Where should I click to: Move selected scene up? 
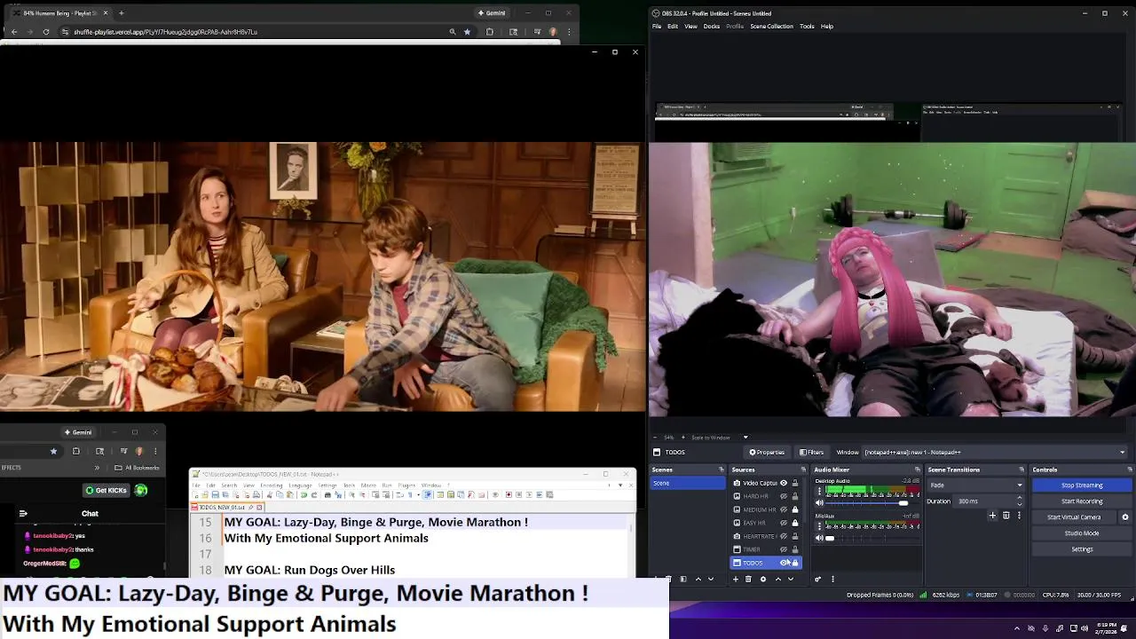point(698,580)
